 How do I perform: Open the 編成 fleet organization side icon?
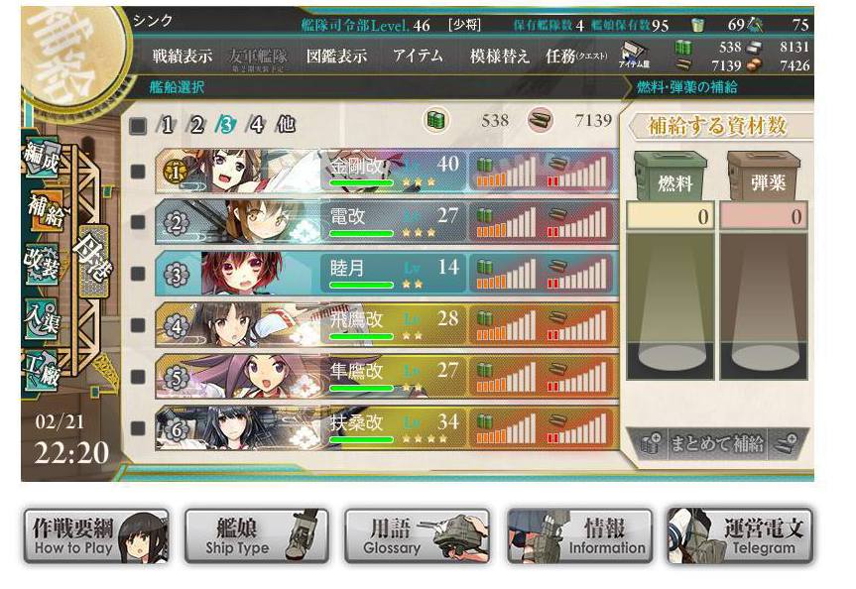point(41,158)
